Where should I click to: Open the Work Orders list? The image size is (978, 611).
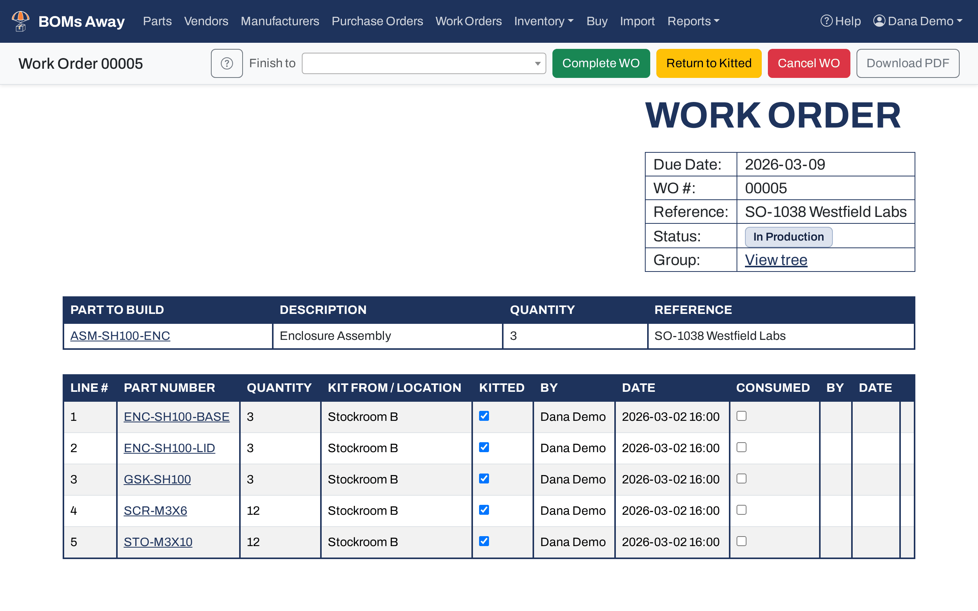coord(468,21)
